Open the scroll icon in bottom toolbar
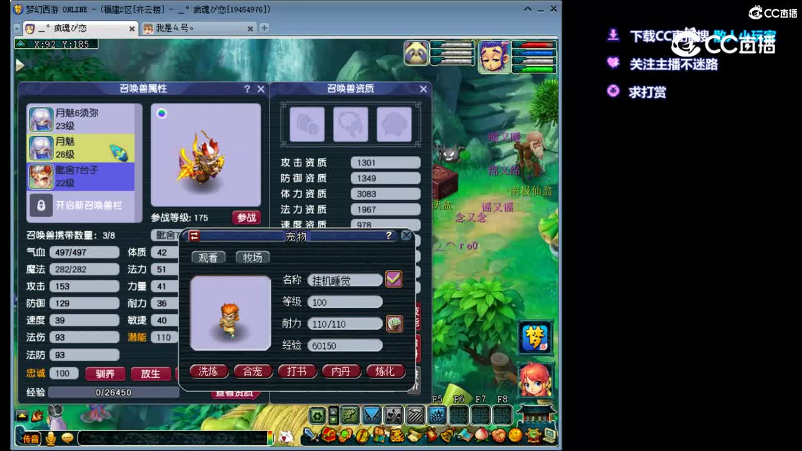 click(x=414, y=435)
